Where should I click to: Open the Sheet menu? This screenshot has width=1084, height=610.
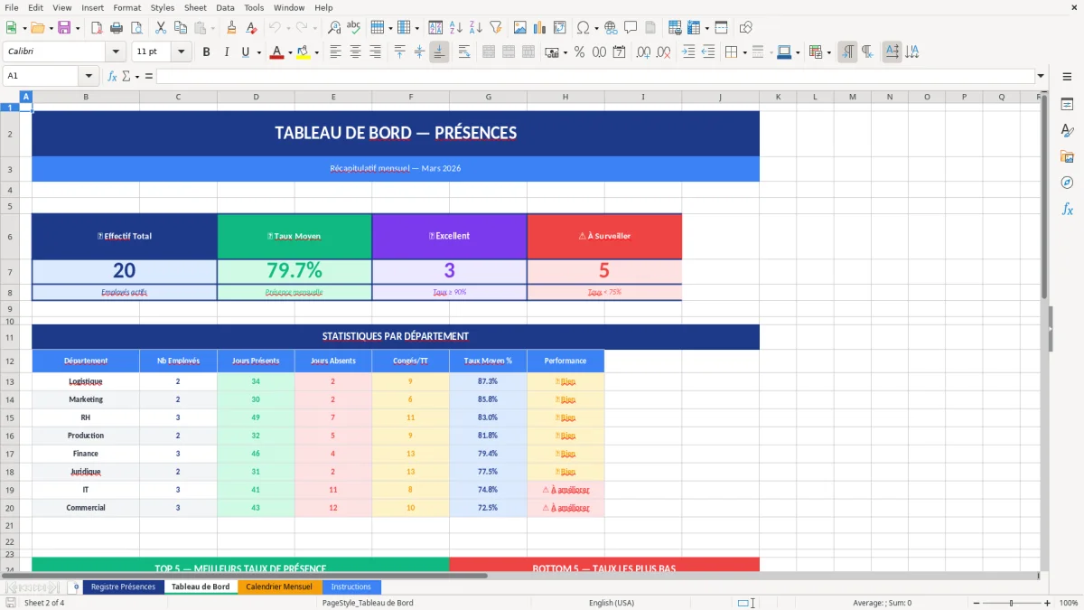195,7
